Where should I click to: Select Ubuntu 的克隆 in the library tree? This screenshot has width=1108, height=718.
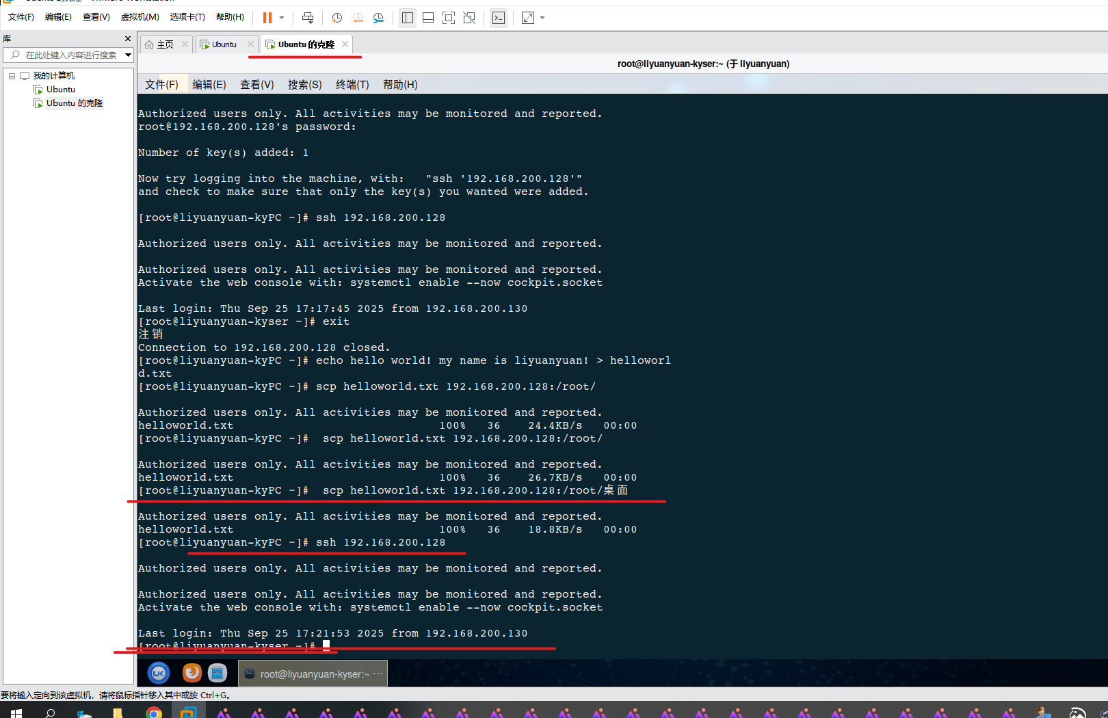click(74, 103)
